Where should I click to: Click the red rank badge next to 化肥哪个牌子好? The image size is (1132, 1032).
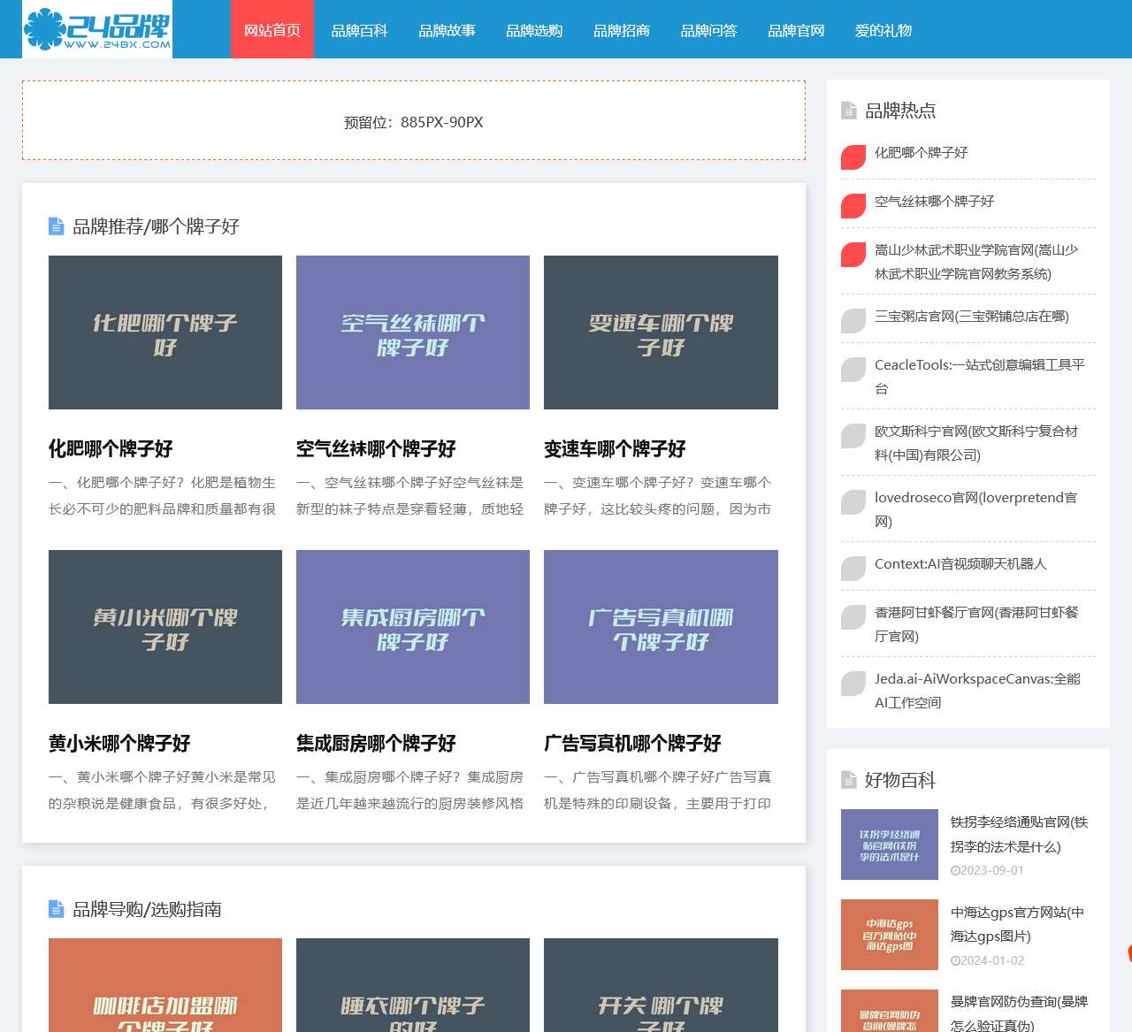(x=853, y=157)
